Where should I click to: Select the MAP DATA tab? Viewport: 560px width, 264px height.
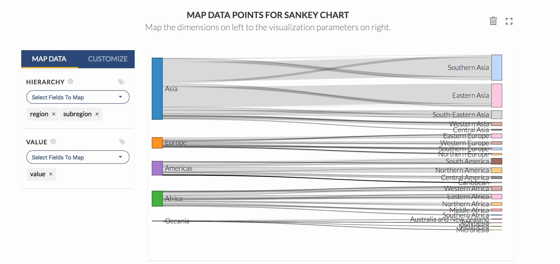click(49, 59)
